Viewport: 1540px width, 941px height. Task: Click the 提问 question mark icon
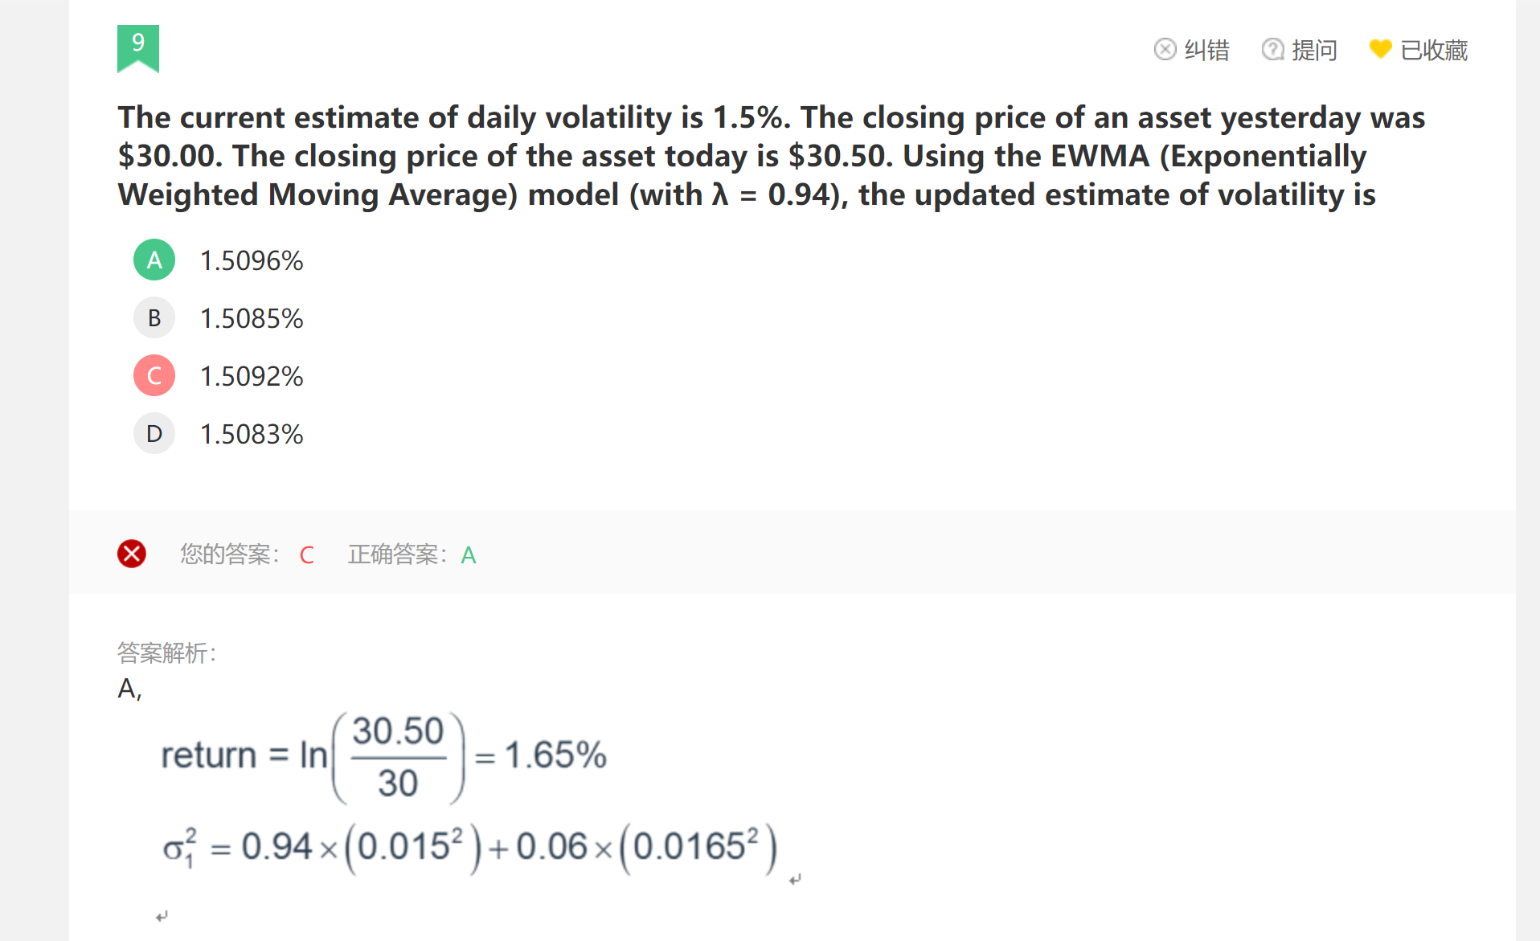coord(1272,50)
